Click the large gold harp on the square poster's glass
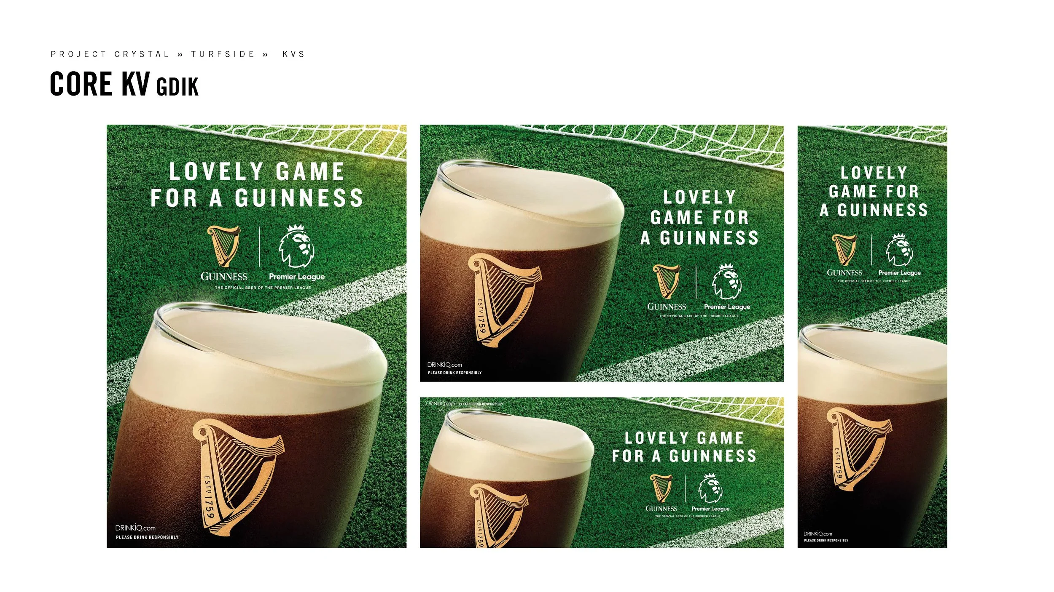 tap(238, 477)
